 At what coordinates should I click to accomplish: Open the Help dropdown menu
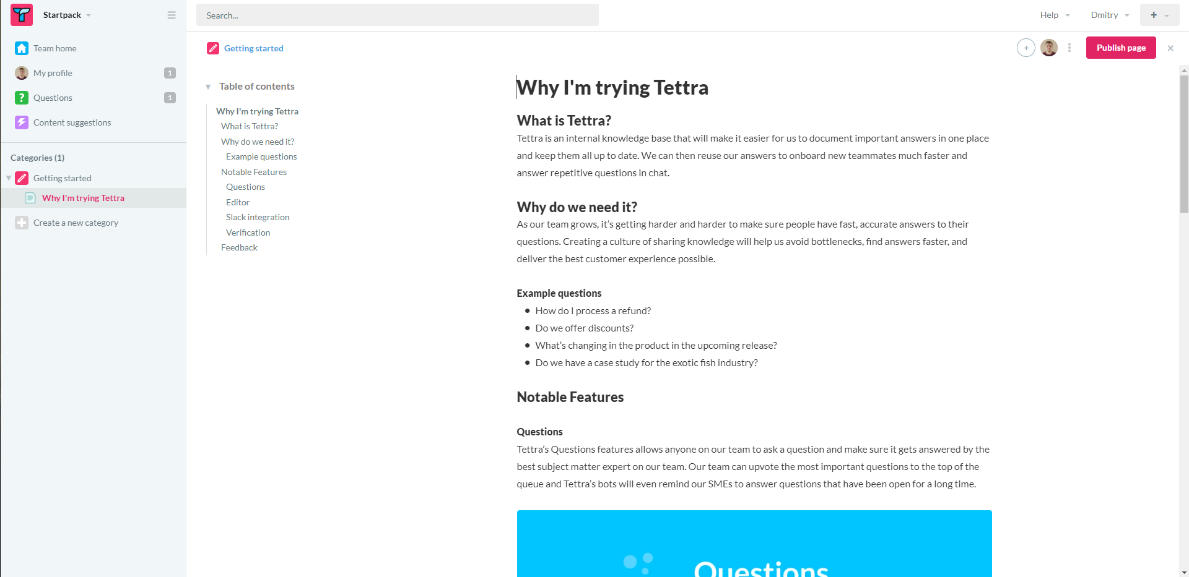coord(1055,15)
